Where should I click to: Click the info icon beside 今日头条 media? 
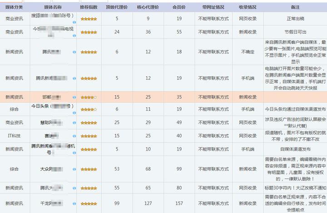point(74,113)
